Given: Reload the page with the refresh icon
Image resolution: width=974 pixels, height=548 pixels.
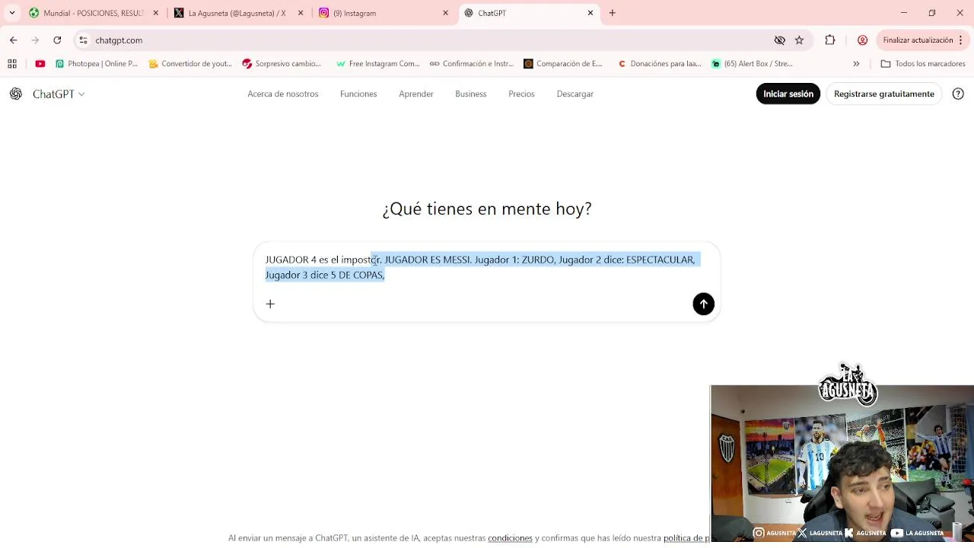Looking at the screenshot, I should pyautogui.click(x=57, y=40).
